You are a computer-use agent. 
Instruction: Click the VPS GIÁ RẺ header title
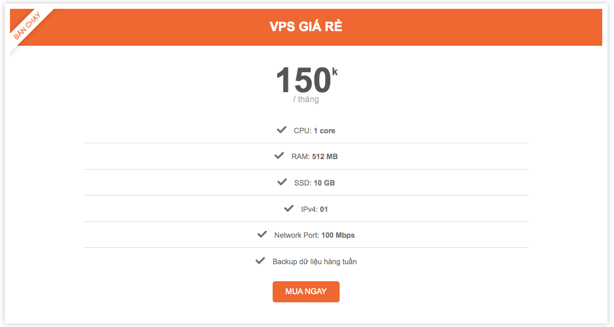pos(306,26)
